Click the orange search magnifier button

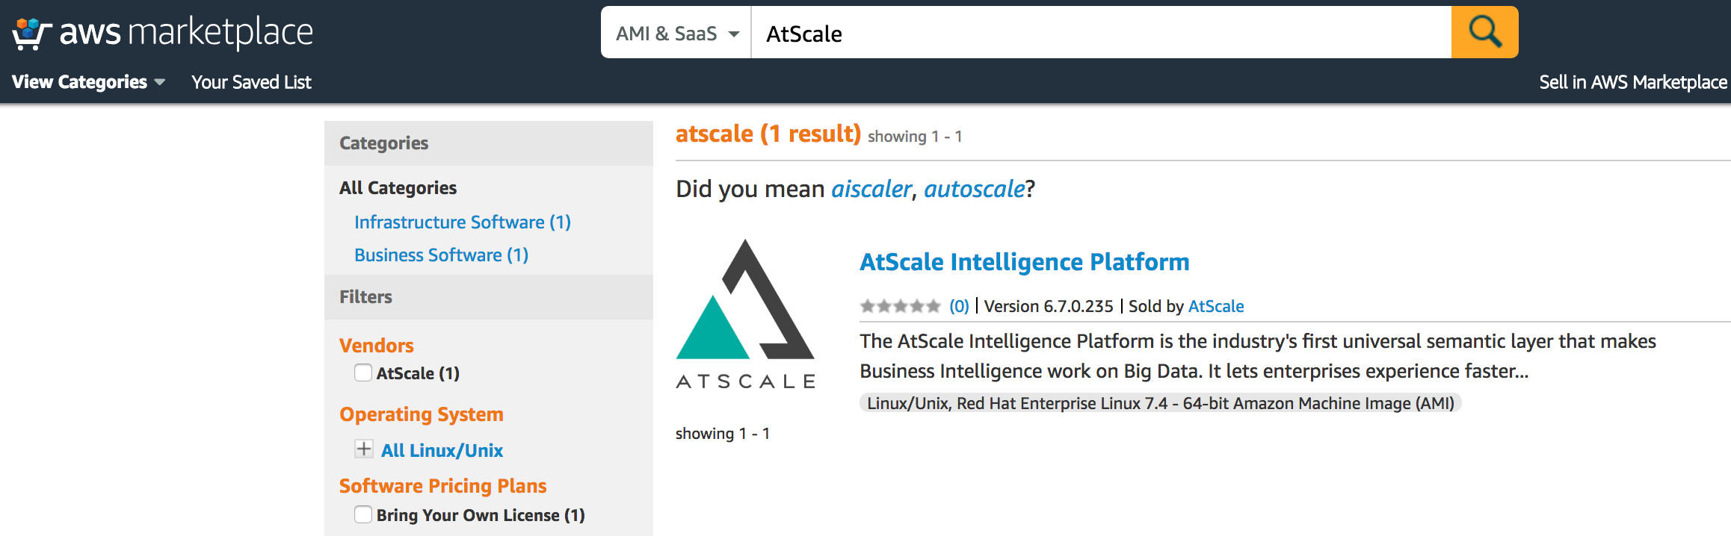(1484, 32)
